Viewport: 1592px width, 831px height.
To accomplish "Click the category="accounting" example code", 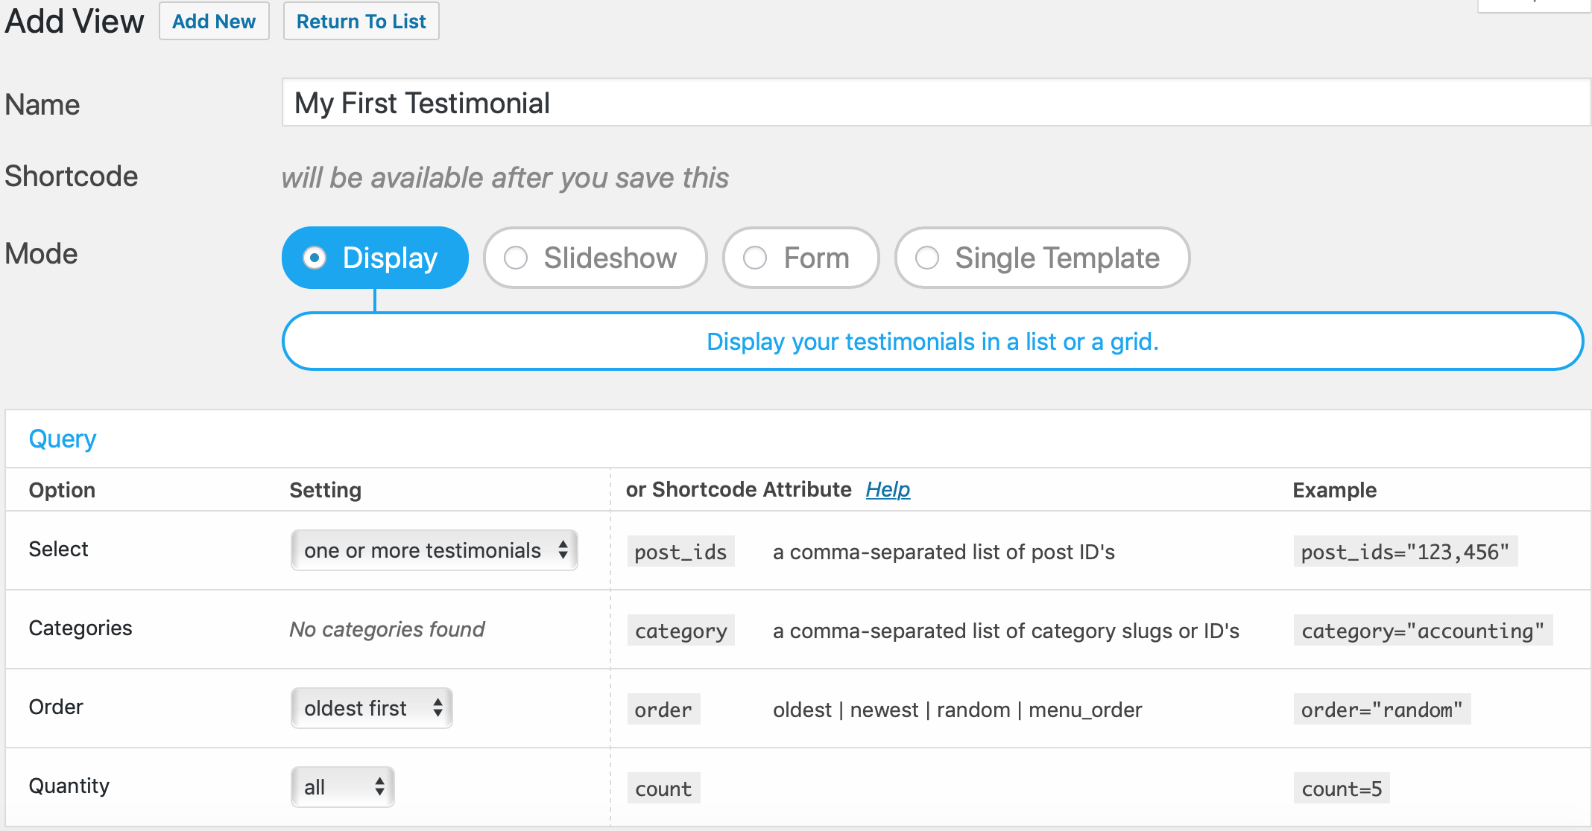I will click(x=1423, y=631).
